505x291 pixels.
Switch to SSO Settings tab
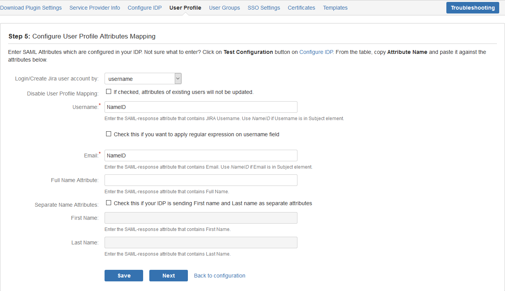pos(264,8)
